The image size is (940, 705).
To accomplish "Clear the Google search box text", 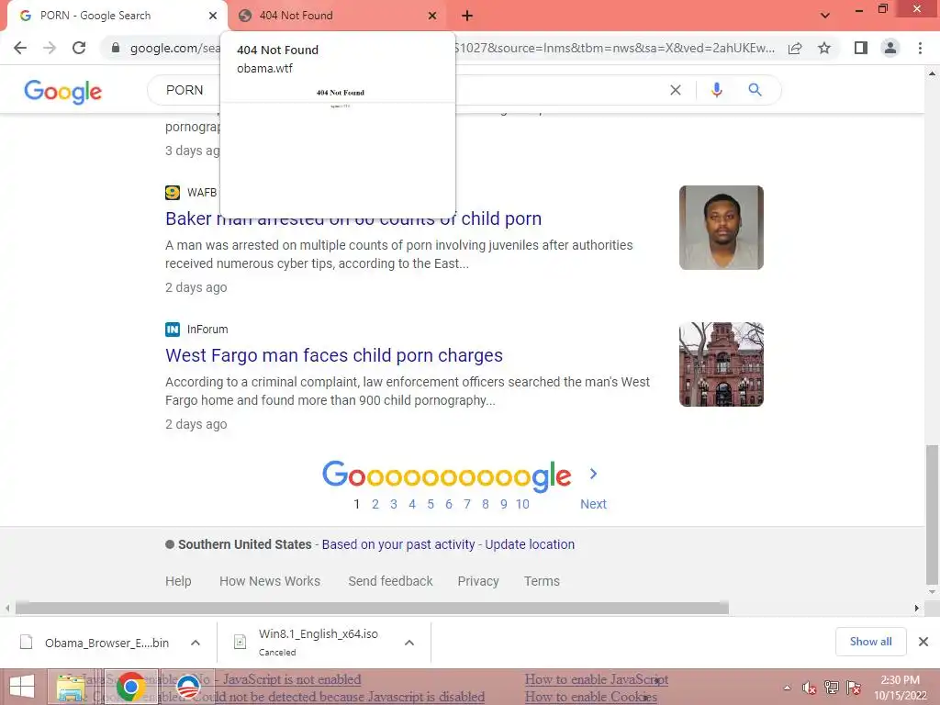I will pyautogui.click(x=676, y=90).
